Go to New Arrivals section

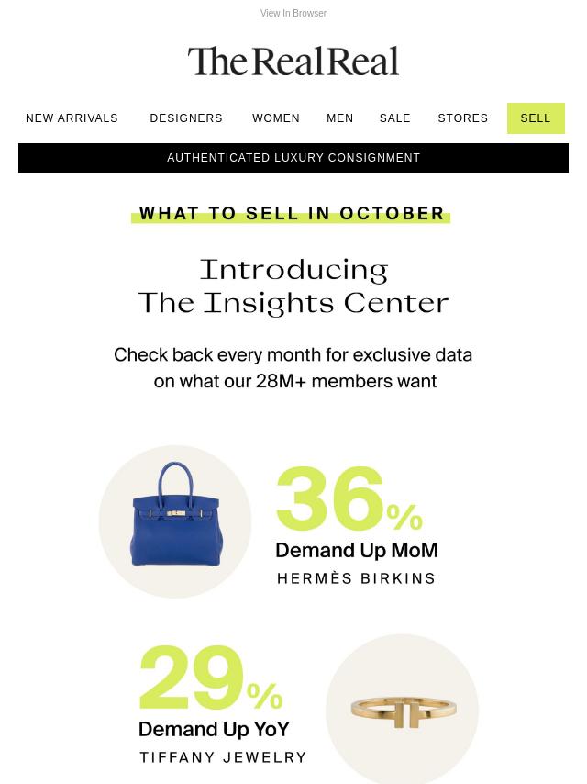click(72, 118)
